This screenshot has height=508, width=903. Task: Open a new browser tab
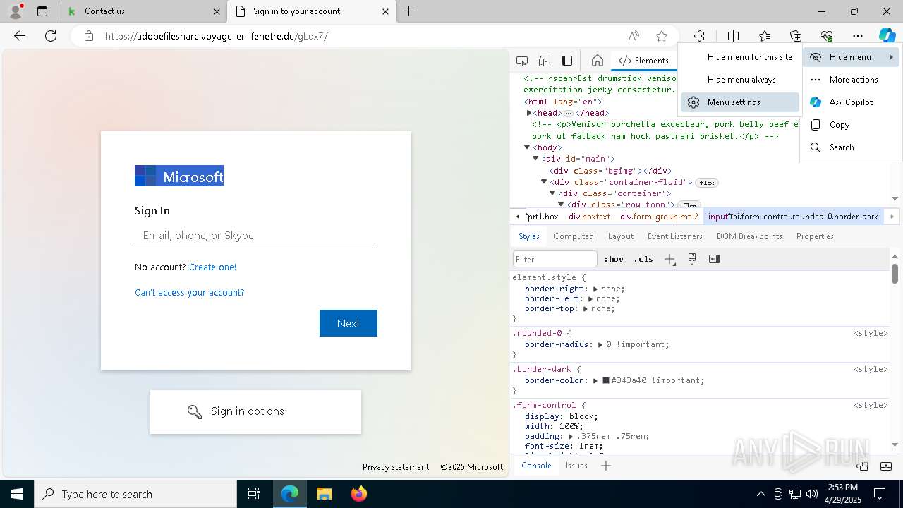coord(408,11)
